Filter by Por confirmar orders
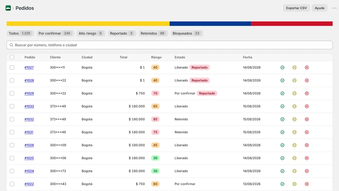Viewport: 339px width, 191px height. (55, 34)
